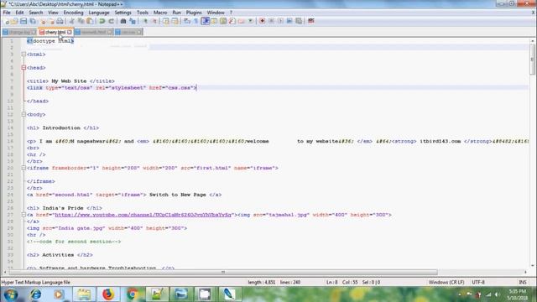
Task: Open the Windows Start menu
Action: point(11,294)
